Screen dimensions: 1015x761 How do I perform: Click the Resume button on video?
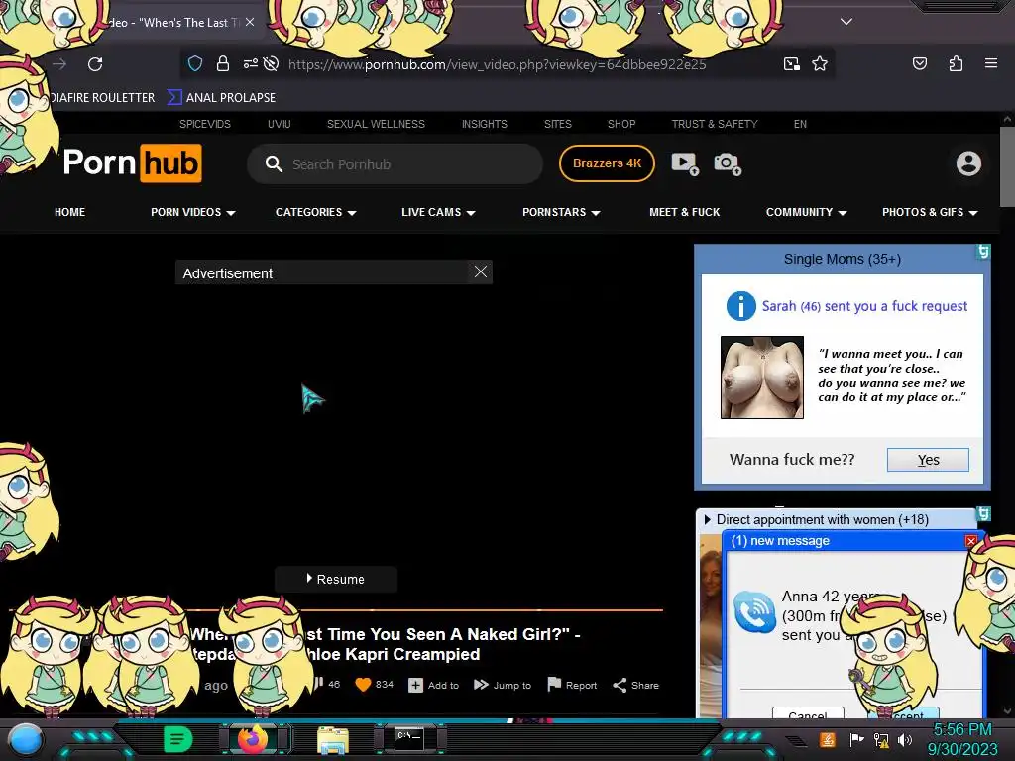point(335,579)
